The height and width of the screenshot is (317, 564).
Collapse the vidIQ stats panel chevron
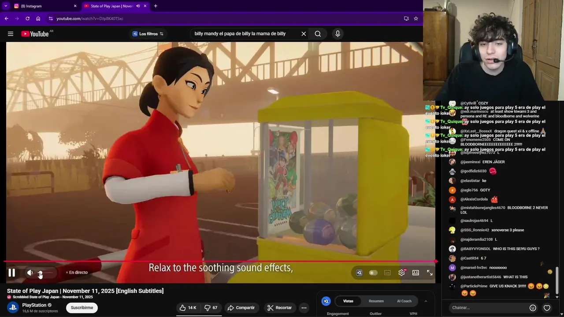click(426, 301)
